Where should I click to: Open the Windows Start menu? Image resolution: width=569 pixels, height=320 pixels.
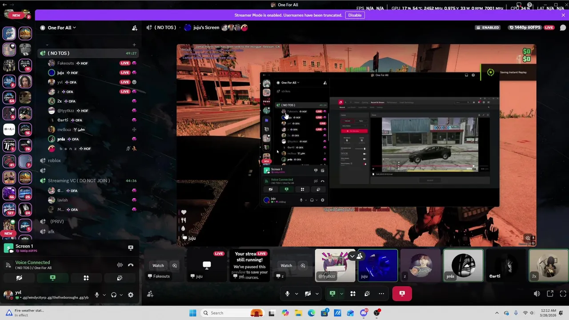point(192,313)
